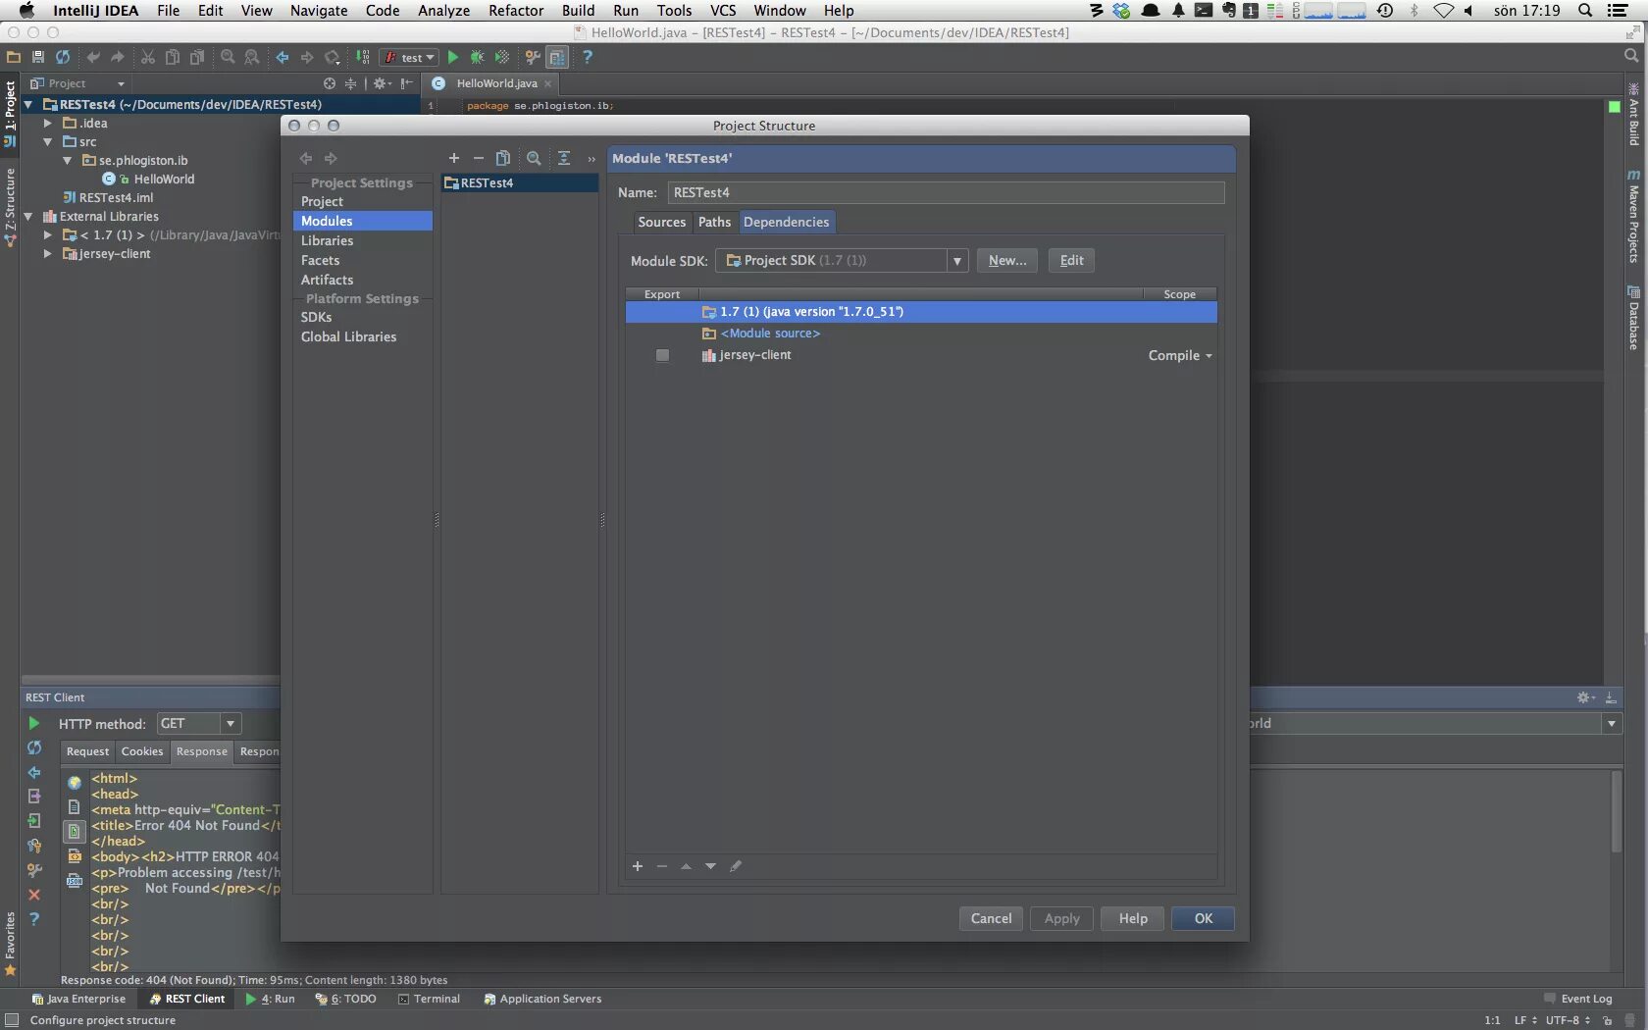Viewport: 1648px width, 1030px height.
Task: Add a dependency with the bottom plus icon
Action: 638,866
